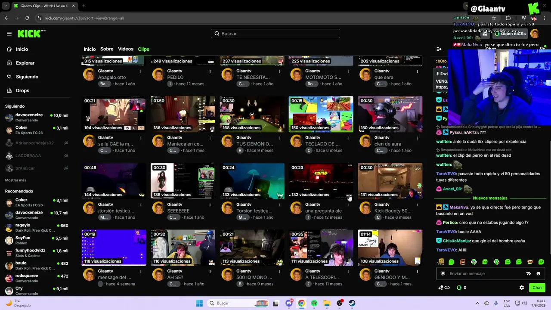The height and width of the screenshot is (310, 551).
Task: Play the 'Kick Bounty 50...' clip thumbnail
Action: (390, 181)
